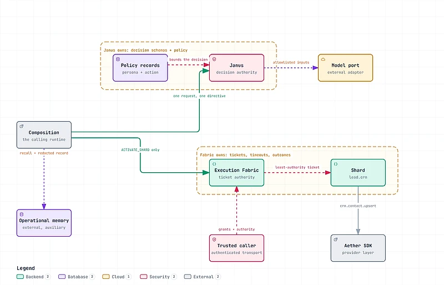Click the External legend color swatch
Viewport: 444px width, 285px height.
tap(188, 277)
